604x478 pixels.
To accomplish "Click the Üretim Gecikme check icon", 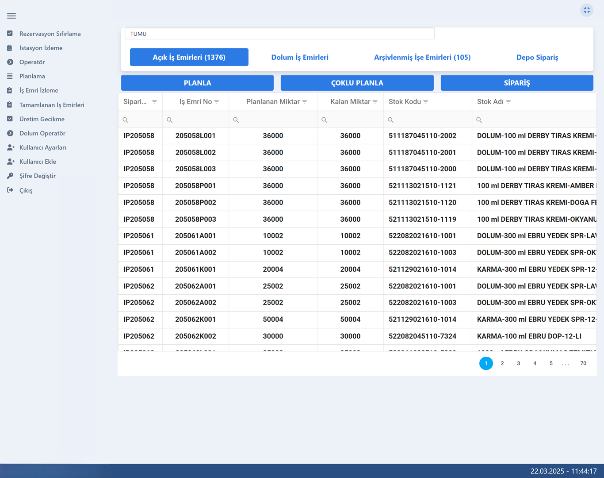I will click(x=10, y=119).
